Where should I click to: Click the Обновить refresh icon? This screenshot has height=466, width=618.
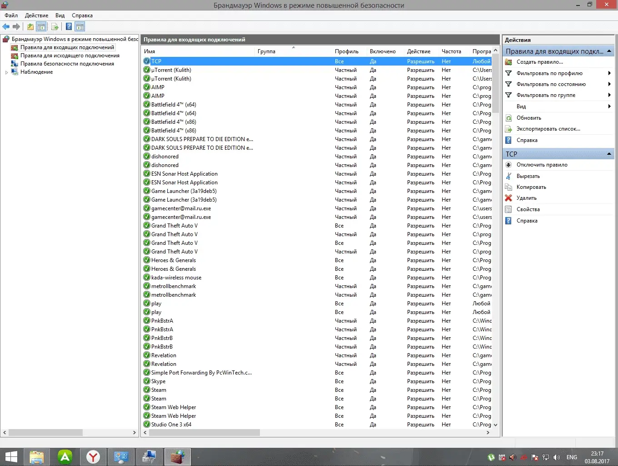coord(508,118)
